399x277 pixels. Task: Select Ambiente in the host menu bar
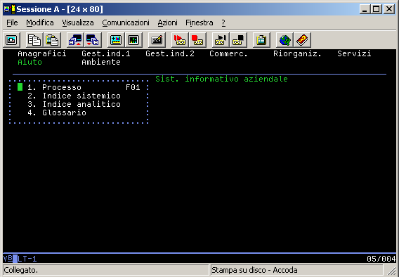pyautogui.click(x=101, y=62)
